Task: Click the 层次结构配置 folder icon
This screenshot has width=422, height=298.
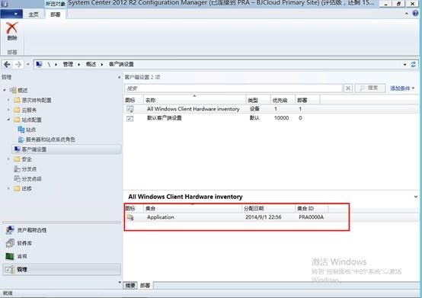Action: [x=17, y=100]
